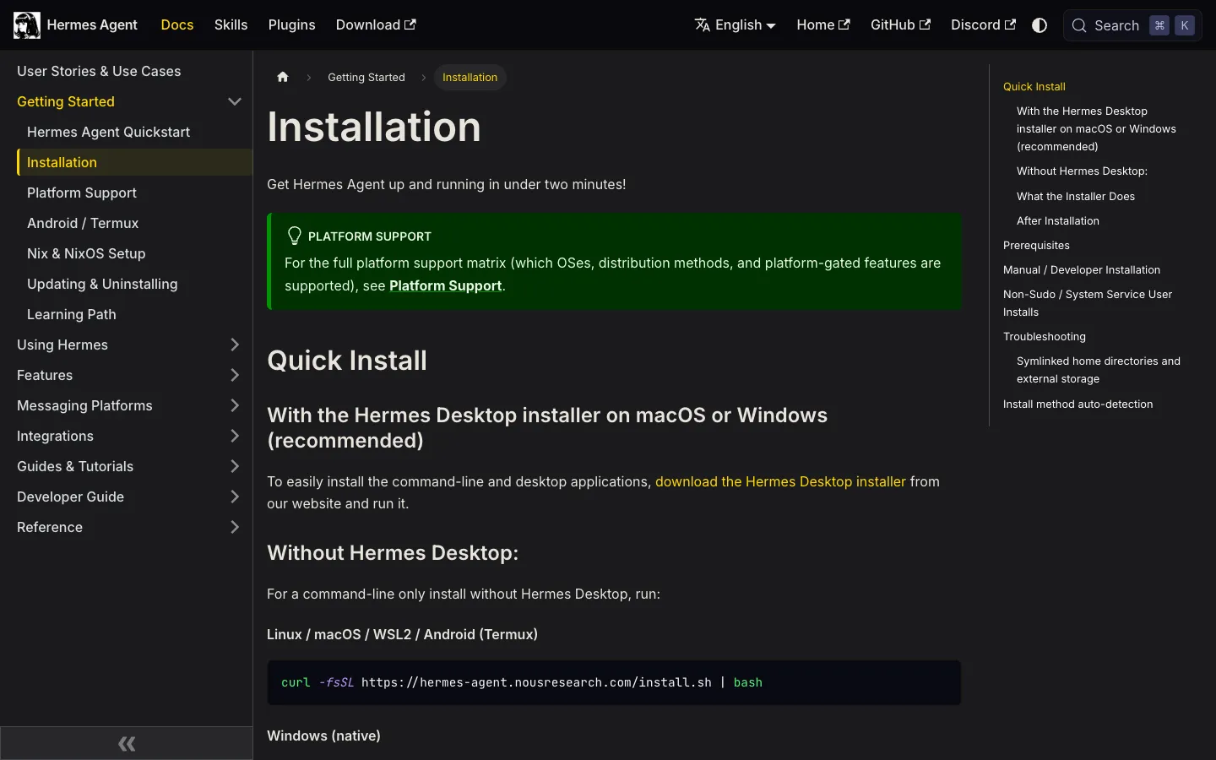Open Nix & NixOS Setup page
The image size is (1216, 760).
click(86, 253)
